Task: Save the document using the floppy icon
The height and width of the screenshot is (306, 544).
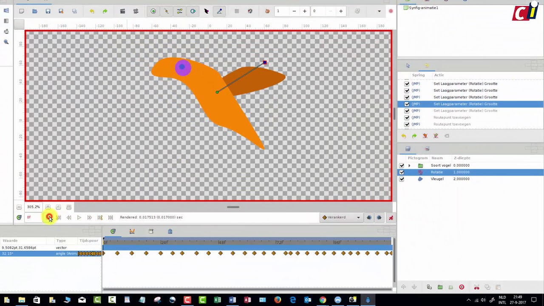Action: 48,11
